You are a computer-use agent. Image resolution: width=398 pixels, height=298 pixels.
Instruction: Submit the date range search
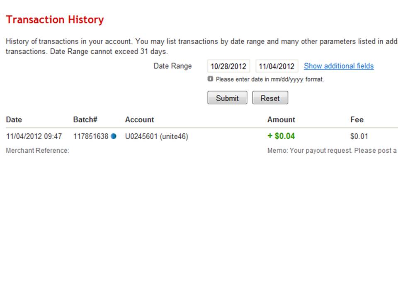[227, 98]
